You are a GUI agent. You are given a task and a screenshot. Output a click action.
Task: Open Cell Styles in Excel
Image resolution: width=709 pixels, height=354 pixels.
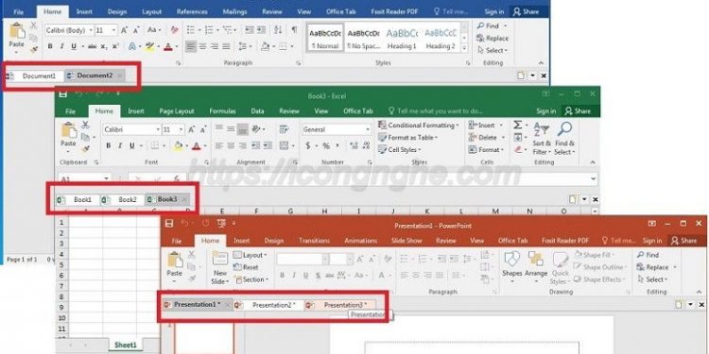(400, 150)
